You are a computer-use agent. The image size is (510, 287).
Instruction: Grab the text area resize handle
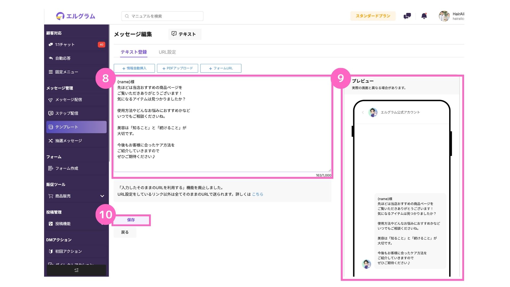pos(330,170)
